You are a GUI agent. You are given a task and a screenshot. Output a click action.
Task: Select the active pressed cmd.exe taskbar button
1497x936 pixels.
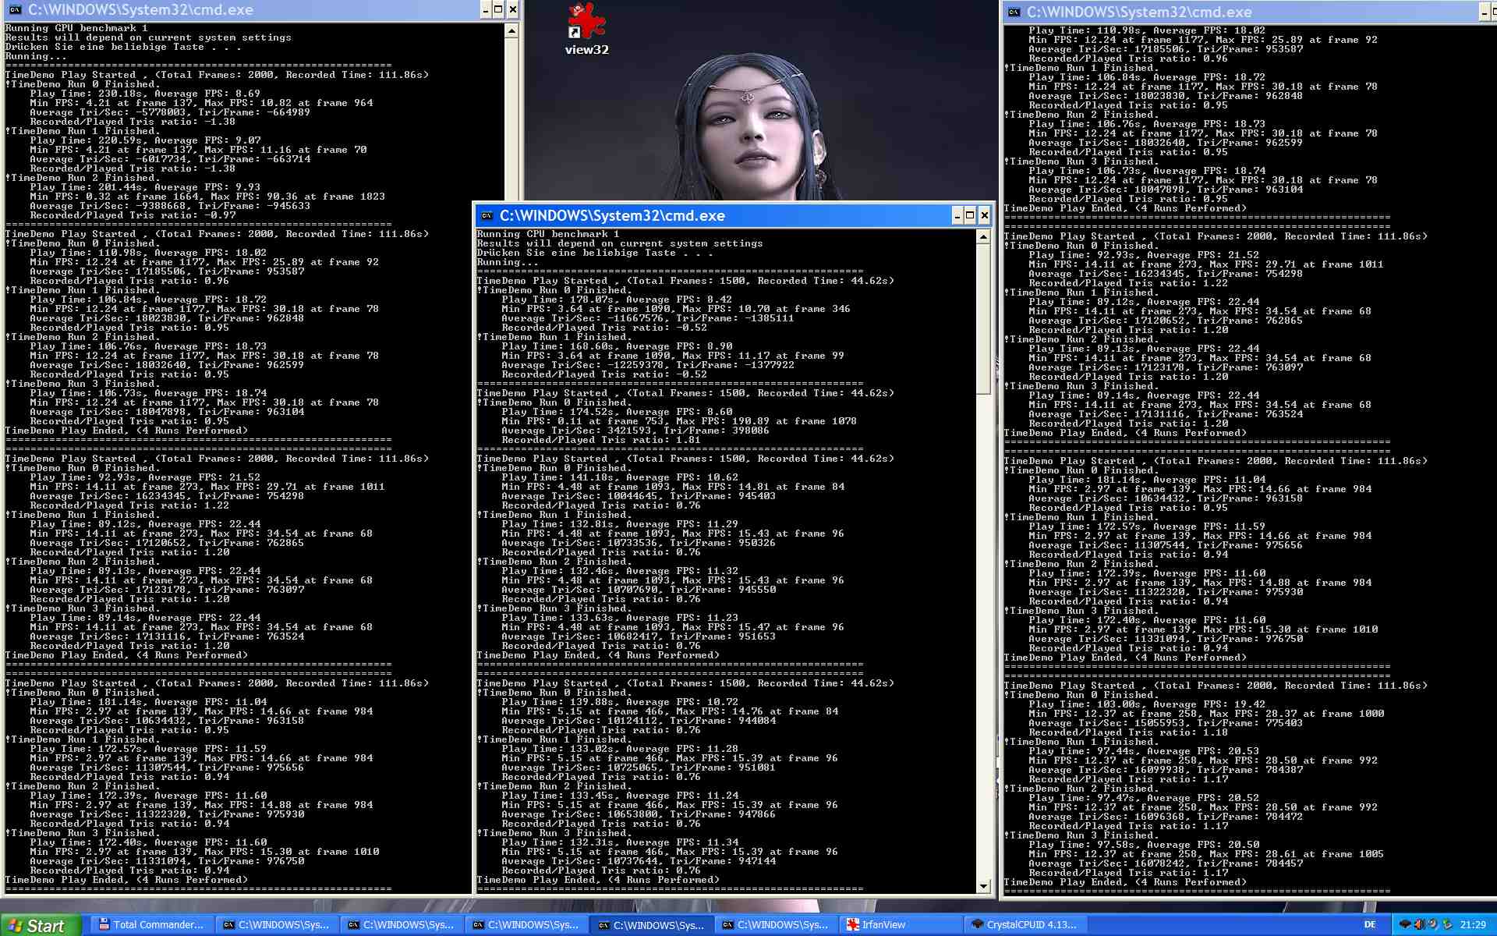(x=651, y=925)
